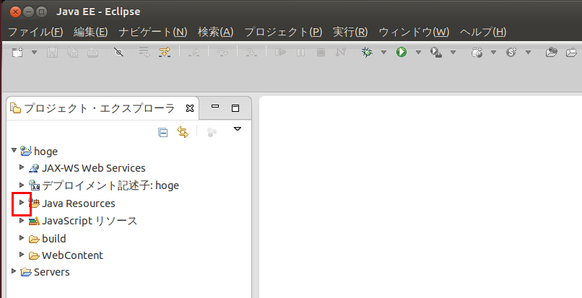Minimize the Project Explorer panel
Screen dimensions: 582x298
(215, 107)
